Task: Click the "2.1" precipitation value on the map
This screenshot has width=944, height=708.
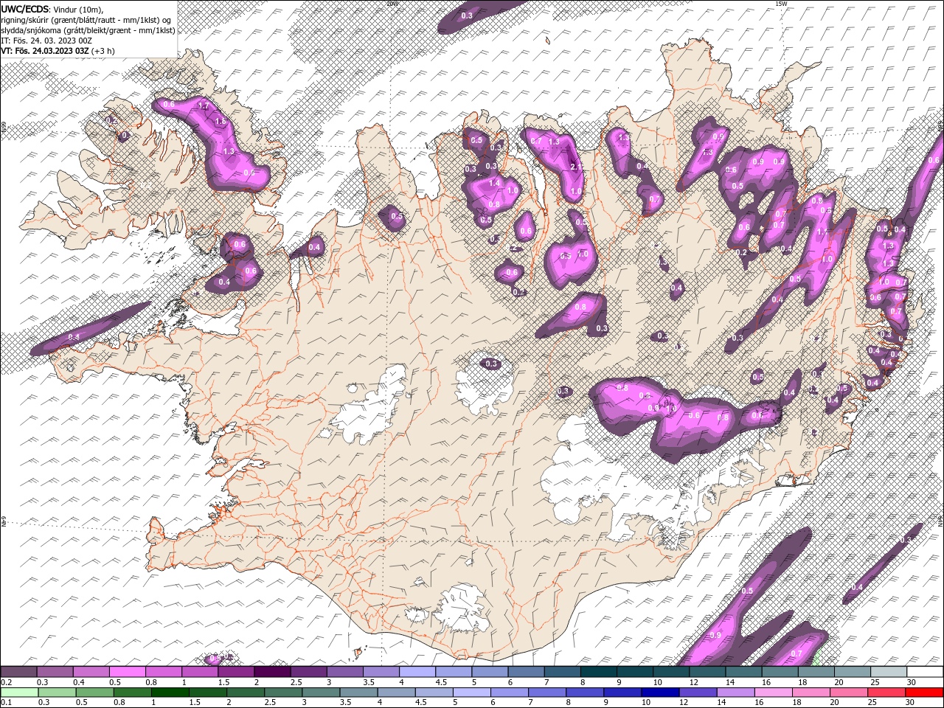Action: click(x=577, y=167)
